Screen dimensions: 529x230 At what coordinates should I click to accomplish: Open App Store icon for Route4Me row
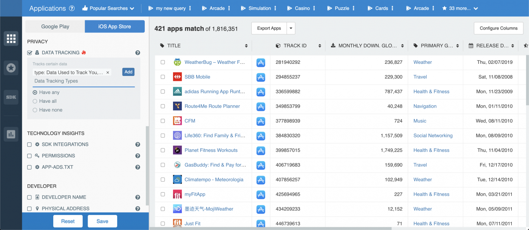261,107
